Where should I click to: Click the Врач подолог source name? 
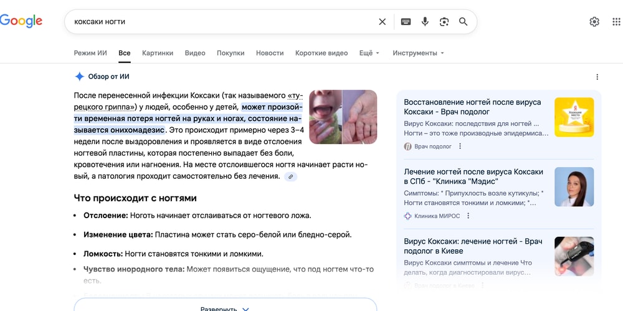pyautogui.click(x=433, y=146)
